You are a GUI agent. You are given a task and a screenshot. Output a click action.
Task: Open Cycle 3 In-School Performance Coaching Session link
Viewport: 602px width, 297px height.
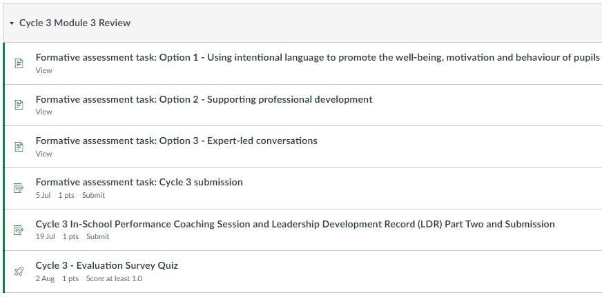pos(295,224)
